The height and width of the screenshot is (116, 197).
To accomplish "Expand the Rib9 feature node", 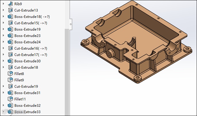I will click(3, 4).
